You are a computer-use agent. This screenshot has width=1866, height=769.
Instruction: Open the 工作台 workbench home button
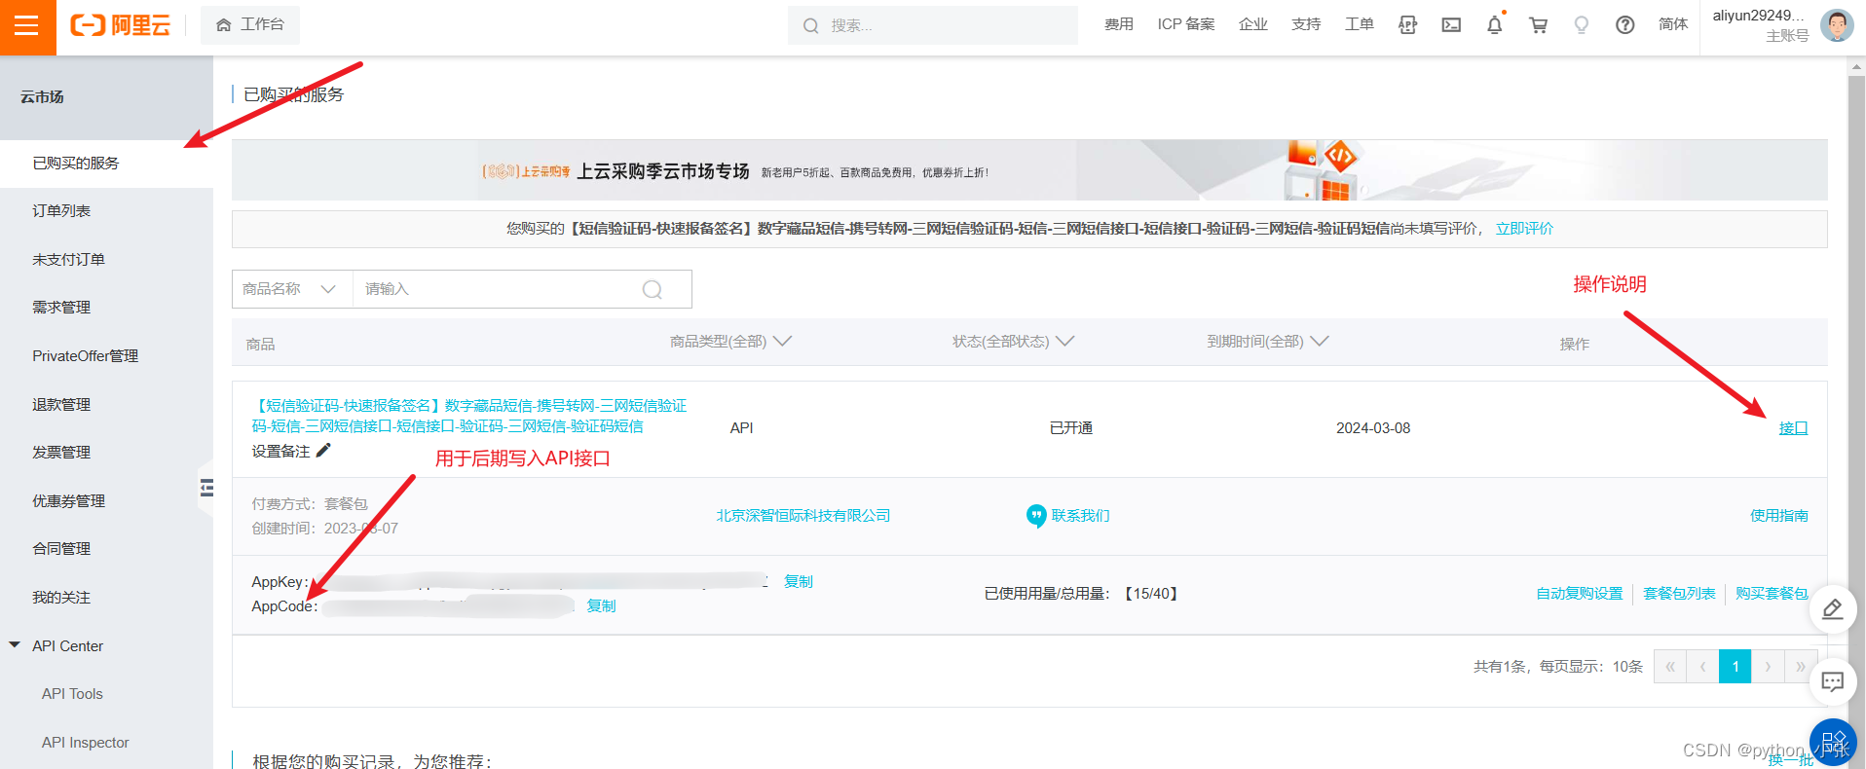pos(250,24)
